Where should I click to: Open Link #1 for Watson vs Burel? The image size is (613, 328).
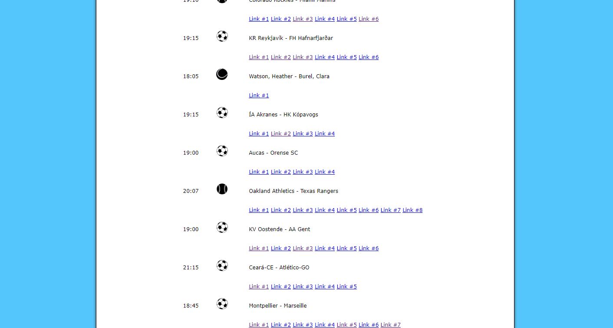(259, 96)
